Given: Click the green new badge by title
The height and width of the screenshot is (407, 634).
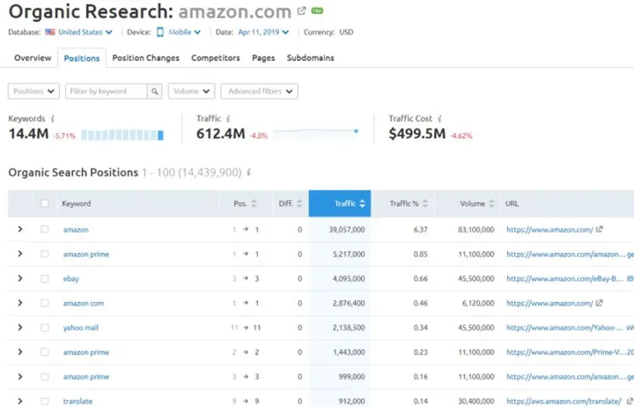Looking at the screenshot, I should (317, 11).
